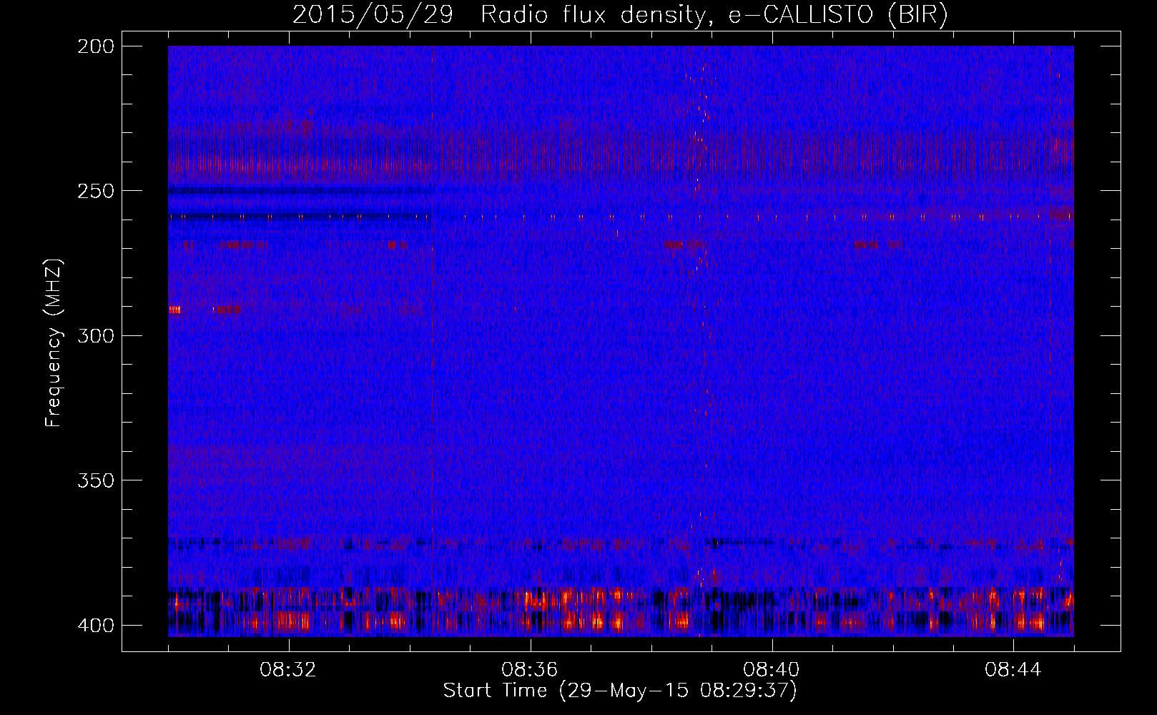Click the 08:44 time tick label
The height and width of the screenshot is (715, 1157).
[x=1013, y=670]
